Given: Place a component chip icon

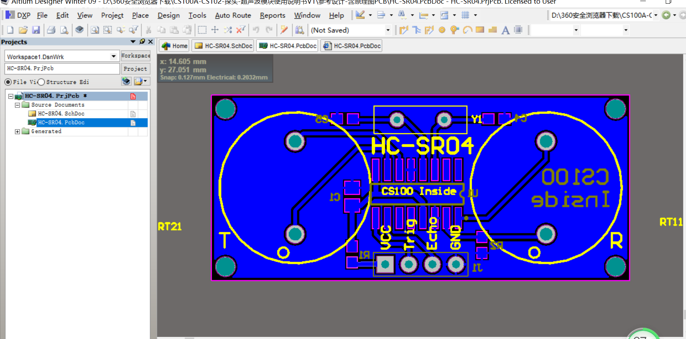Looking at the screenshot, I should tap(518, 30).
